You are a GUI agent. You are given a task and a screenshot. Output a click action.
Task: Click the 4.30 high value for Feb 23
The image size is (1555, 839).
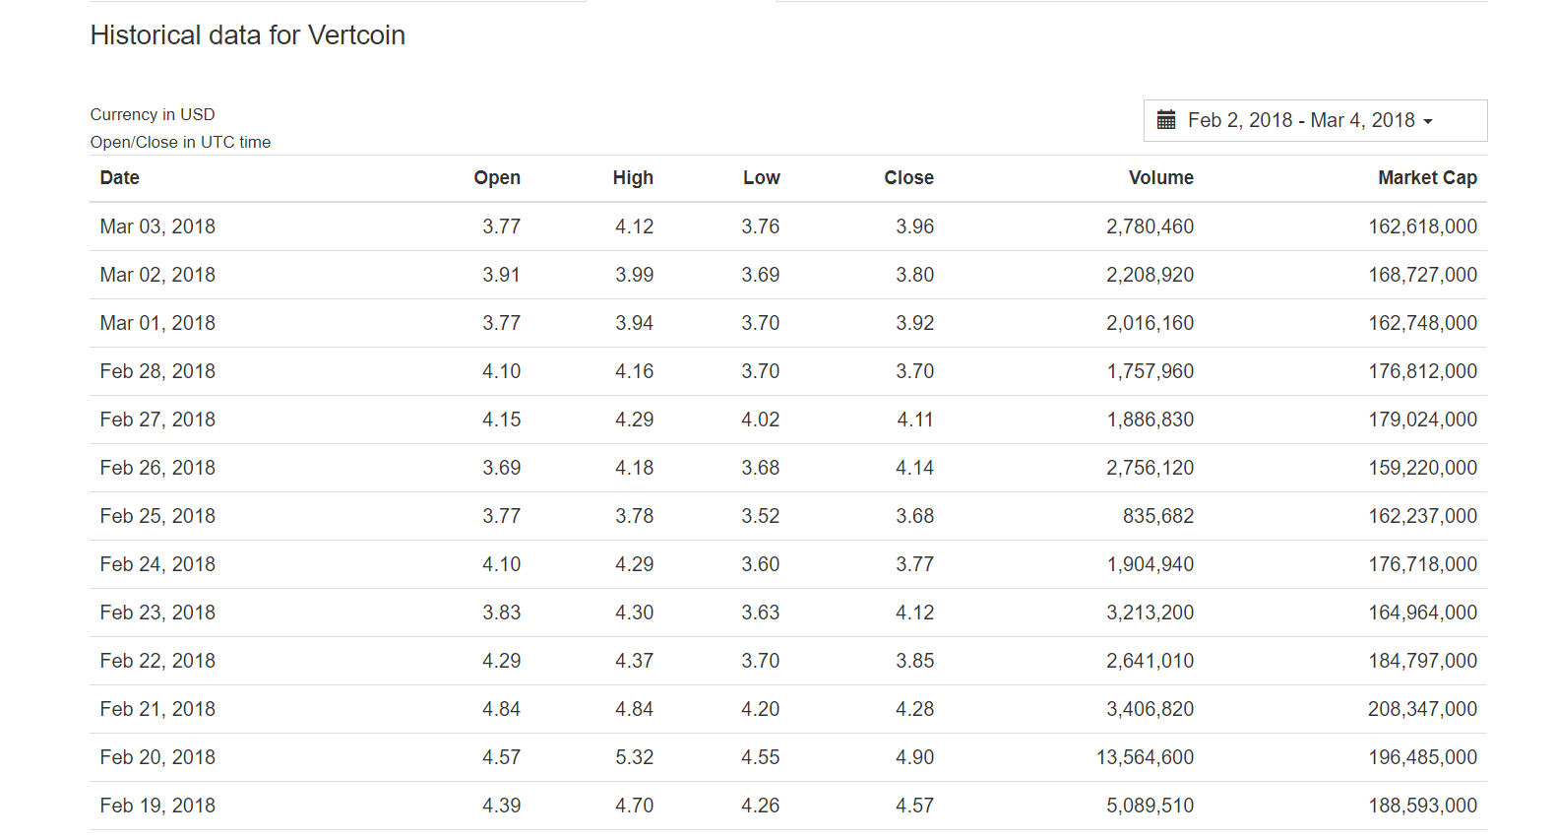pyautogui.click(x=635, y=613)
